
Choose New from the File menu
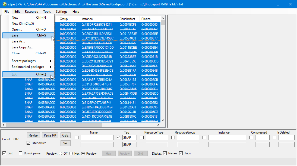coord(28,18)
